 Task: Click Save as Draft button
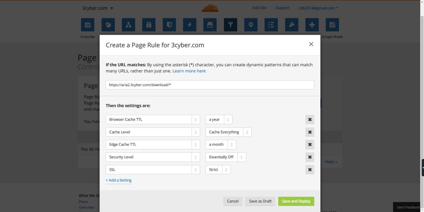tap(260, 201)
